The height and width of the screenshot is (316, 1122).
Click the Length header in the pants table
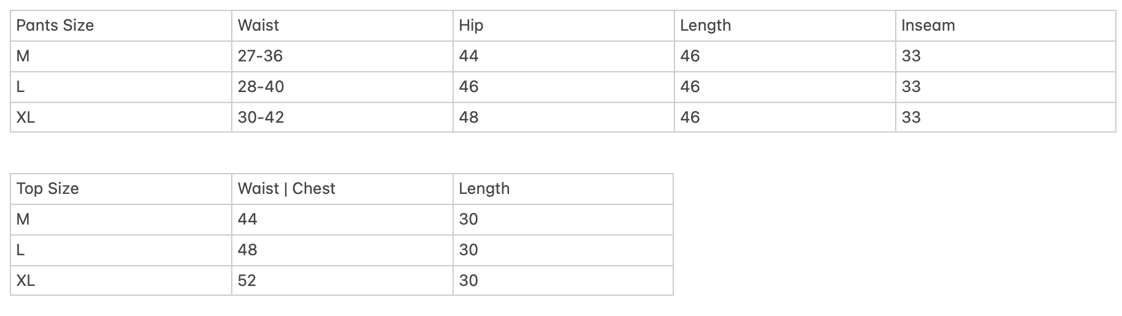click(705, 26)
